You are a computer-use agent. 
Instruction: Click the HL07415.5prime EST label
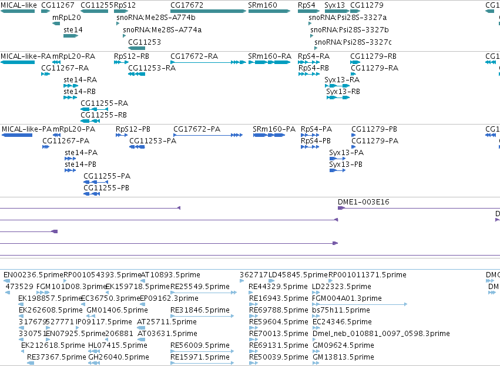(118, 345)
